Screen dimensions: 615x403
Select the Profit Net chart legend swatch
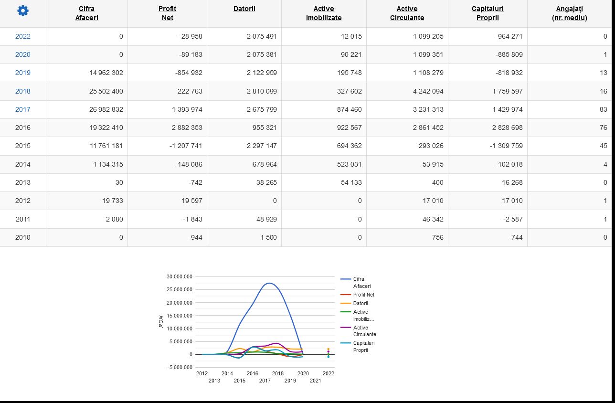coord(346,295)
